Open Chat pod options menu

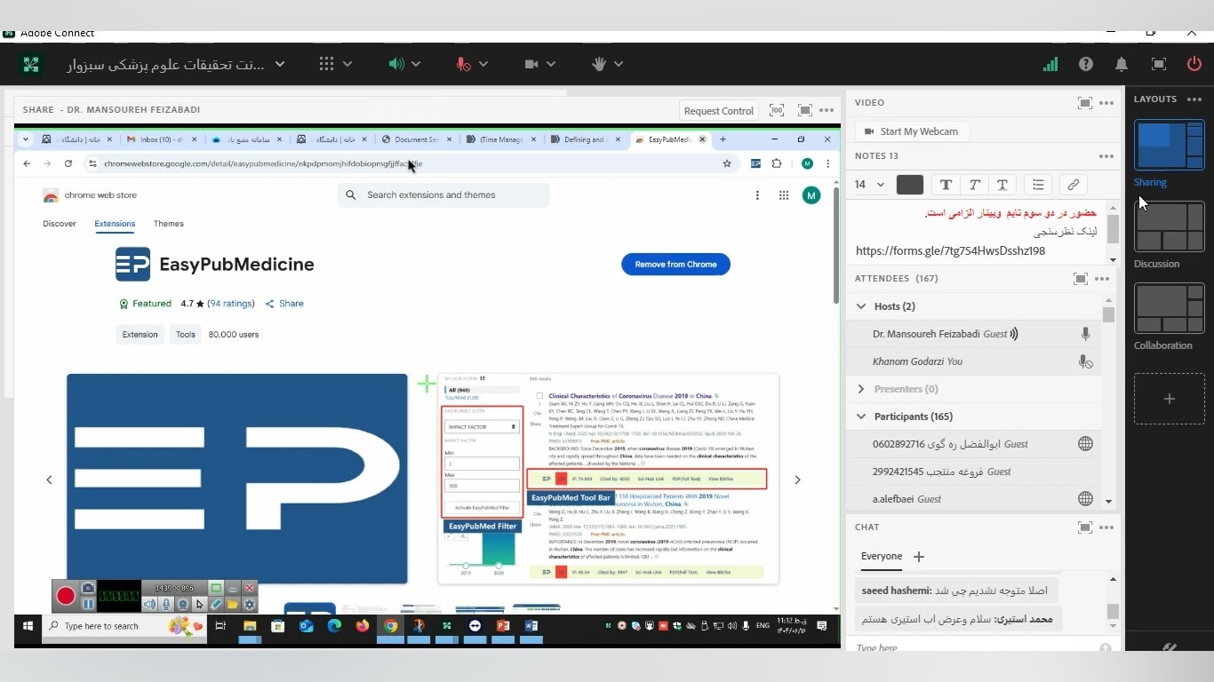pyautogui.click(x=1106, y=527)
